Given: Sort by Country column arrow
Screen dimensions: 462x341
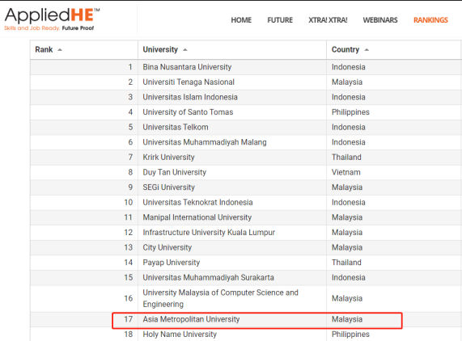Looking at the screenshot, I should [367, 50].
